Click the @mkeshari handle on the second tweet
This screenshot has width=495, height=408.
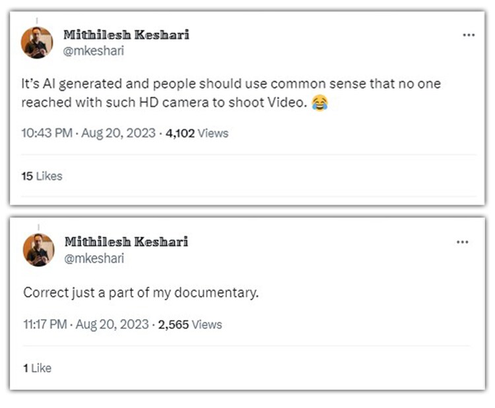tap(93, 258)
